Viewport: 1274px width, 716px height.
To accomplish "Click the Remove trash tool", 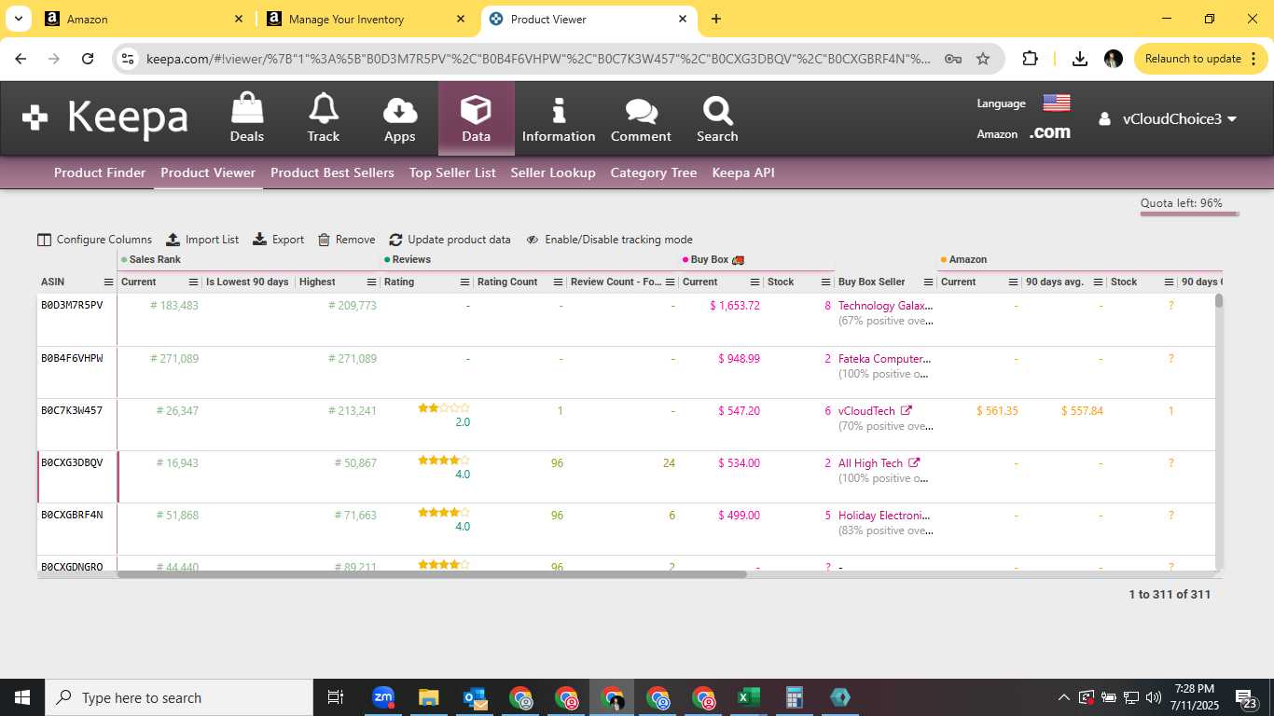I will [346, 240].
